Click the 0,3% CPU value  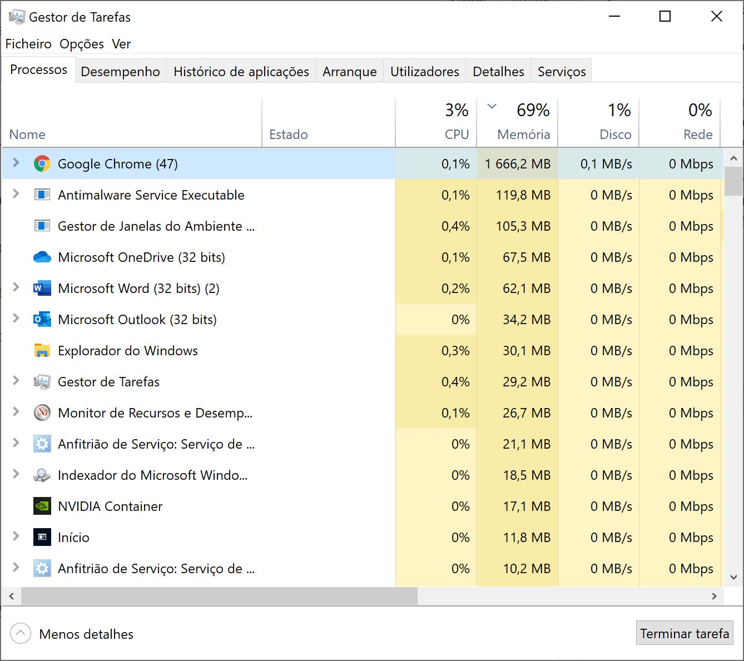click(455, 351)
